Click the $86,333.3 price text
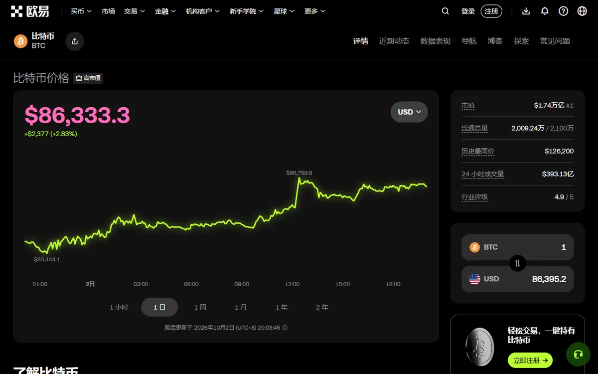 (x=77, y=115)
